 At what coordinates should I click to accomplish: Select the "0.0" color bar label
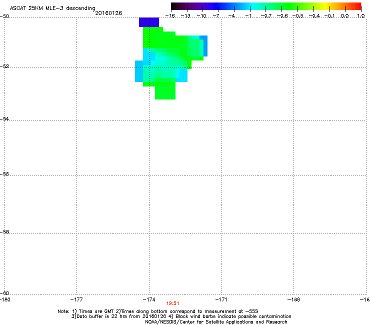[x=345, y=16]
